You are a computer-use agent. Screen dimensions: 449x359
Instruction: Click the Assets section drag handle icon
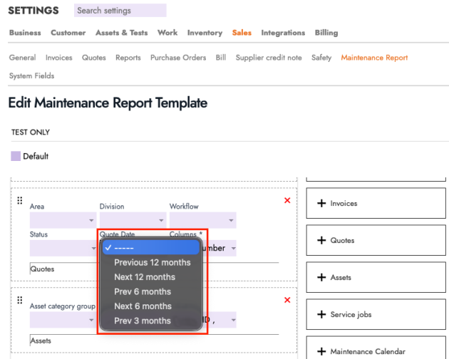20,300
